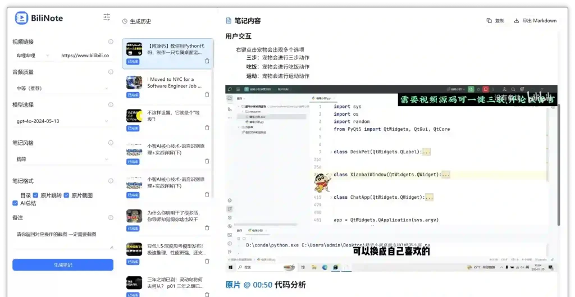
Task: Open note style dropdown showing 精简
Action: (x=63, y=159)
